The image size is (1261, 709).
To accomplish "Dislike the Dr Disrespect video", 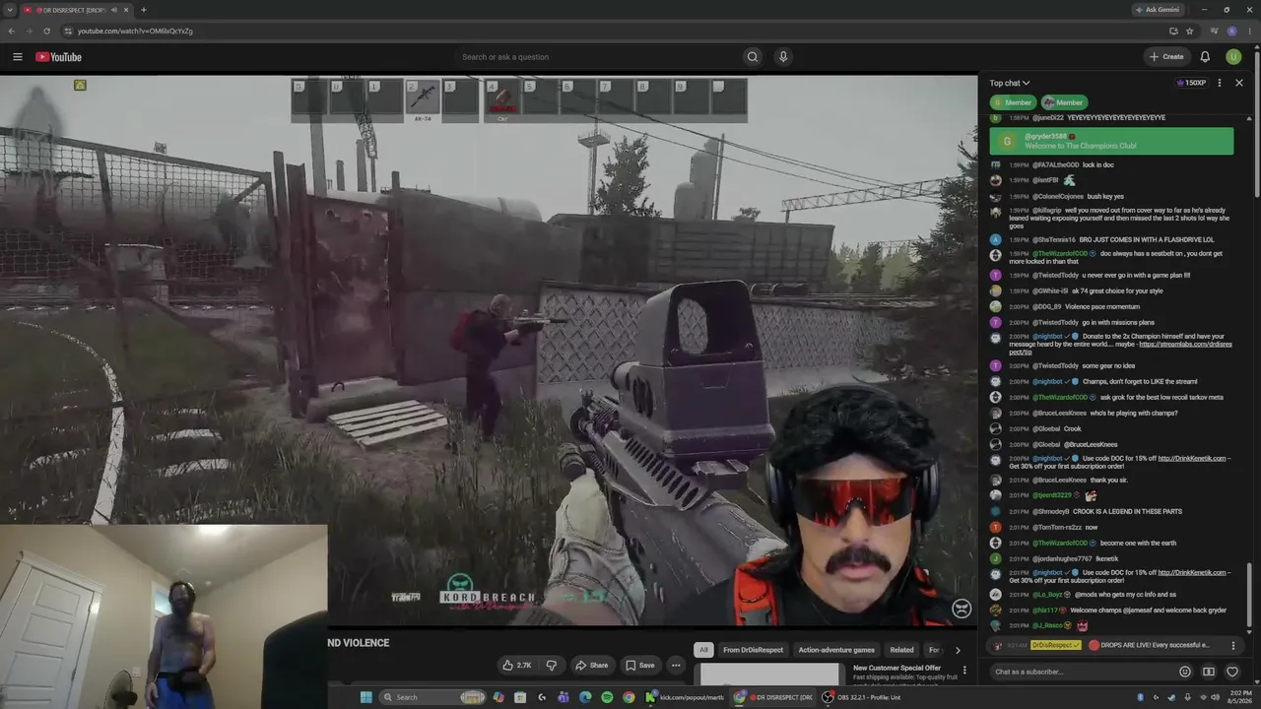I will [x=552, y=665].
